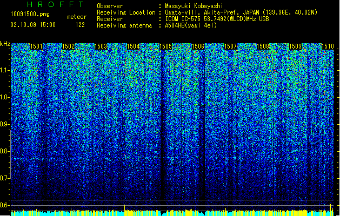Click the 1503 time marker
Viewport: 340px width, 216px height.
pyautogui.click(x=101, y=46)
